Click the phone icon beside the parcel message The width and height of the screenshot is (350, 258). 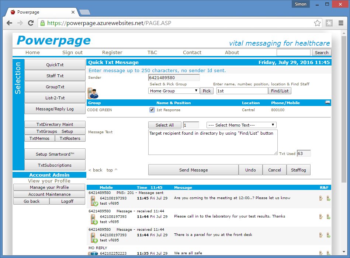coord(94,238)
